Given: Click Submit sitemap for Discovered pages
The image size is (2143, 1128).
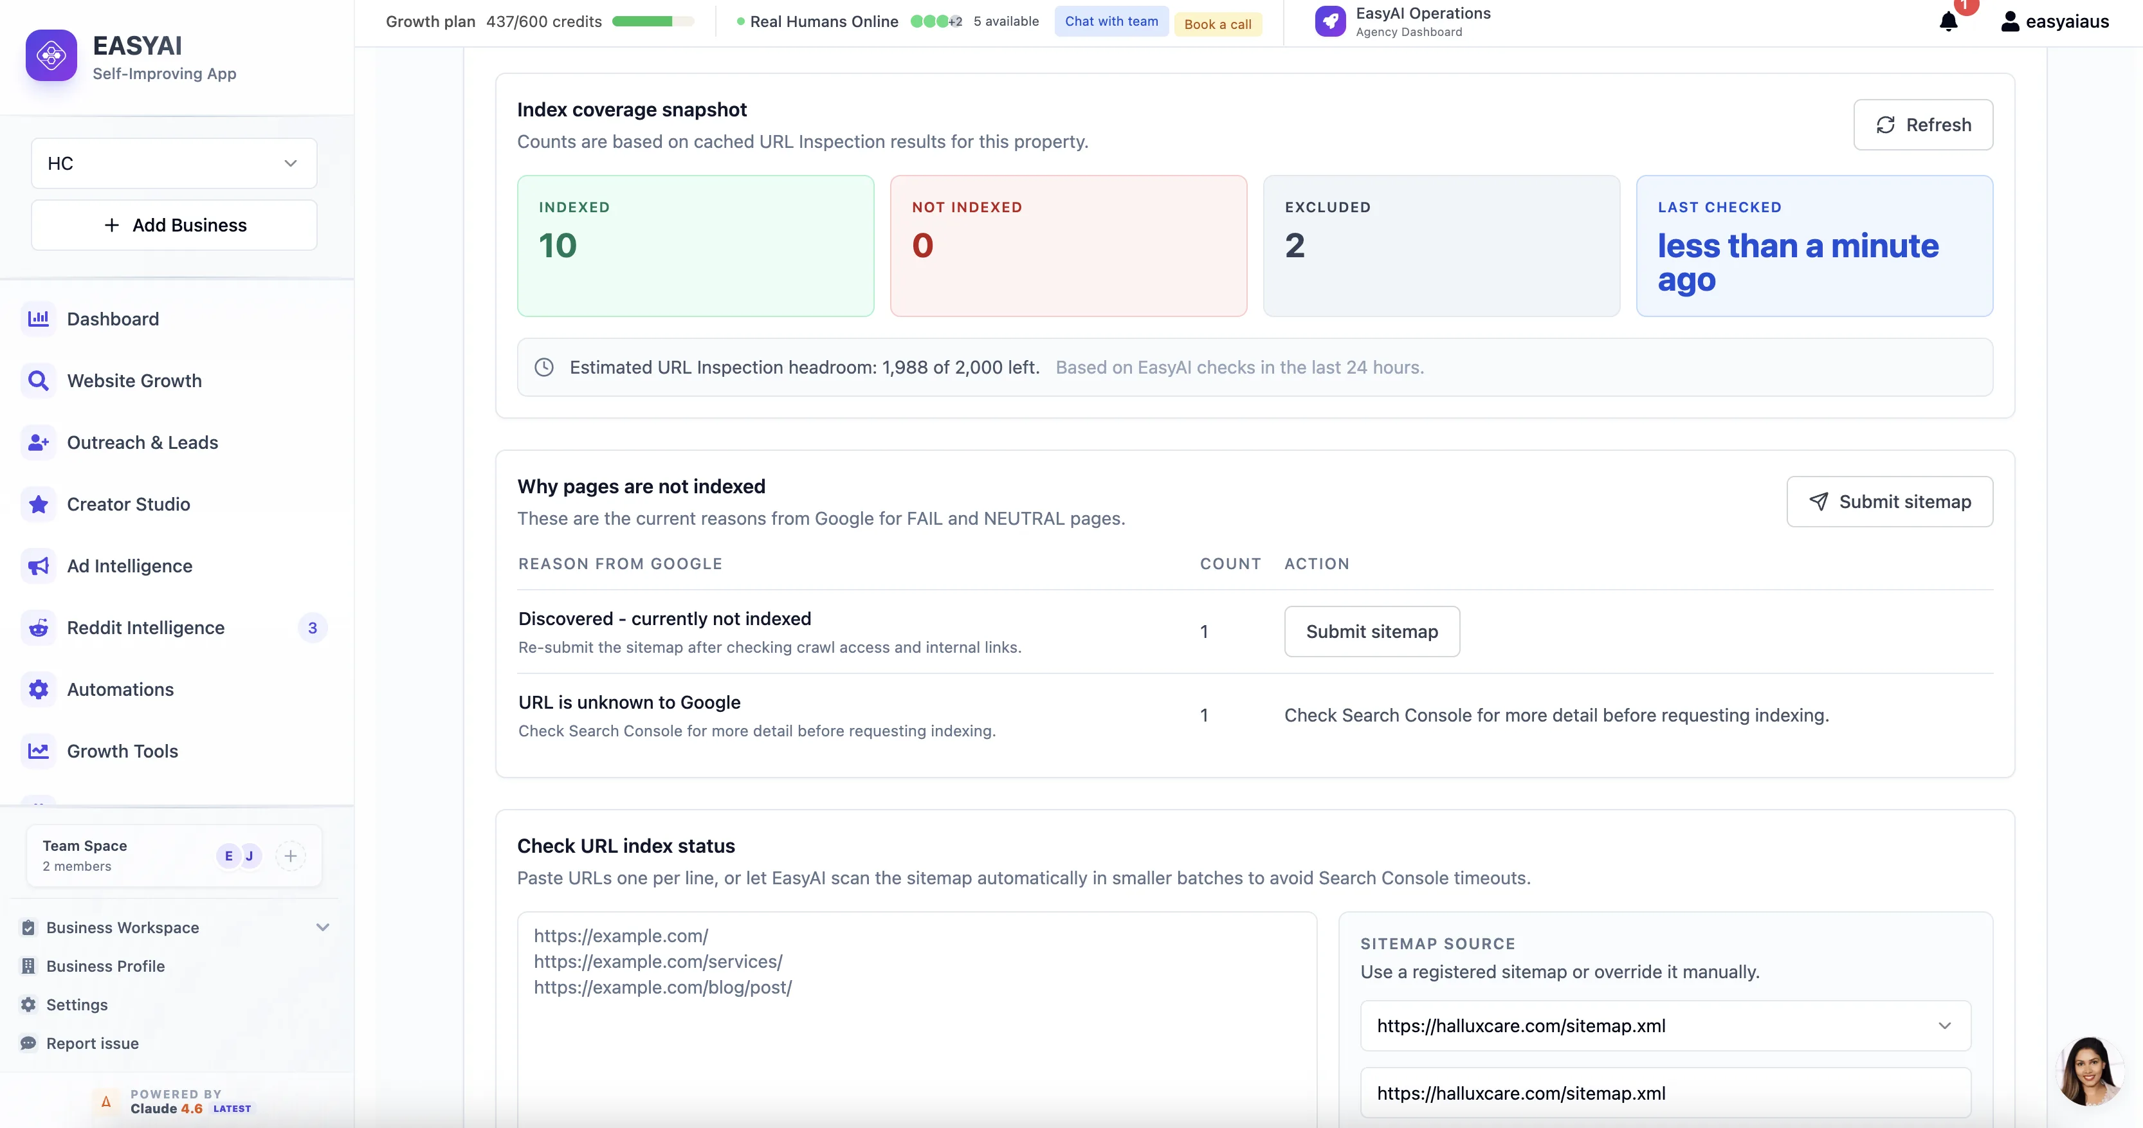Looking at the screenshot, I should pos(1372,630).
